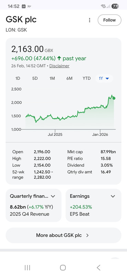Image resolution: width=127 pixels, height=276 pixels.
Task: Tap the Jul 2025 axis label
Action: pyautogui.click(x=55, y=135)
